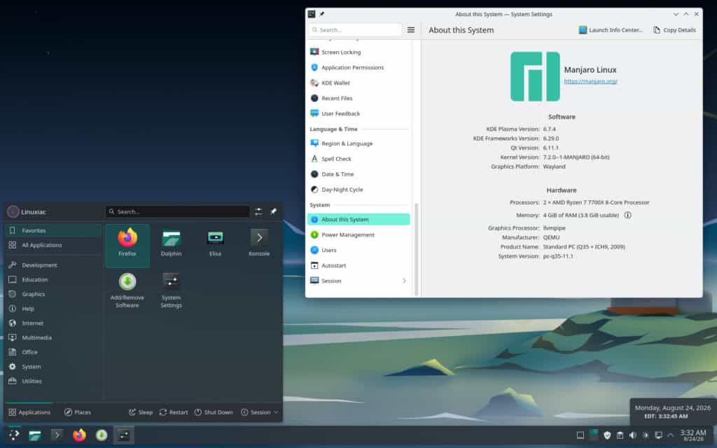The image size is (717, 448).
Task: Click the Manjaro logo in About this System
Action: pos(535,76)
